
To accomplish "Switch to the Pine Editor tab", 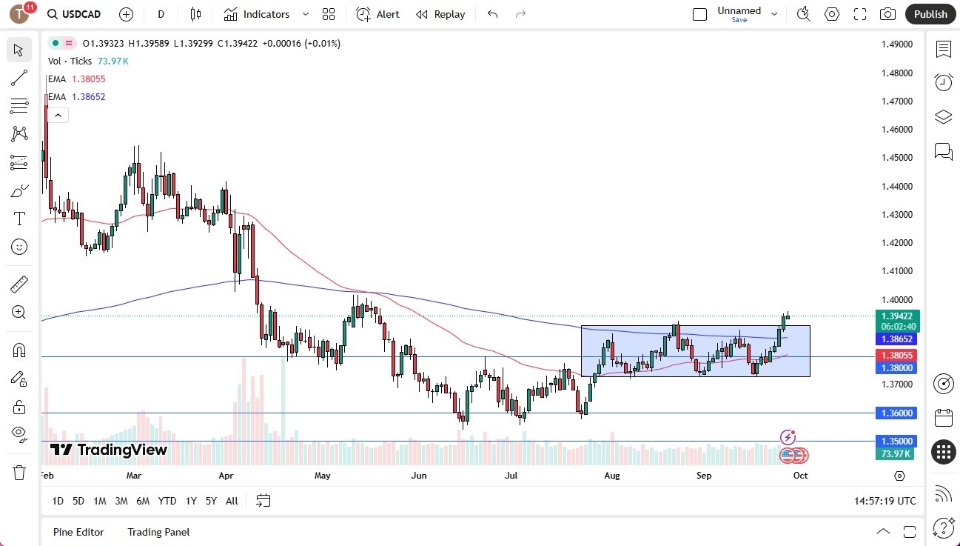I will click(x=78, y=532).
